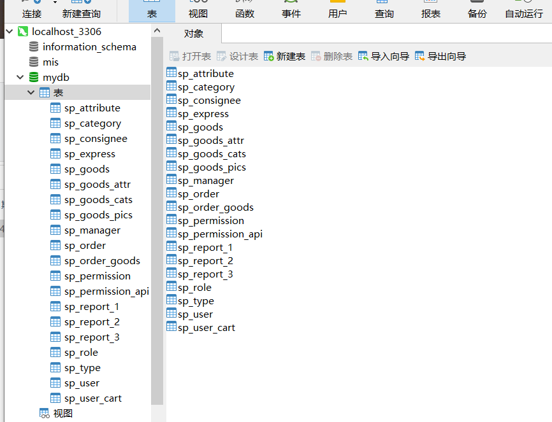Click sp_express icon in object list
Image resolution: width=552 pixels, height=422 pixels.
click(x=171, y=113)
